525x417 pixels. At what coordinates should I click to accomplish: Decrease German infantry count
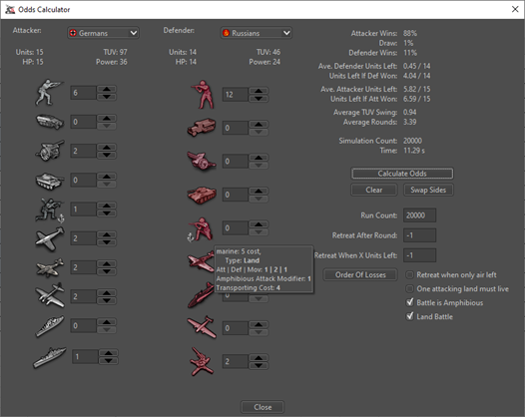pyautogui.click(x=107, y=97)
